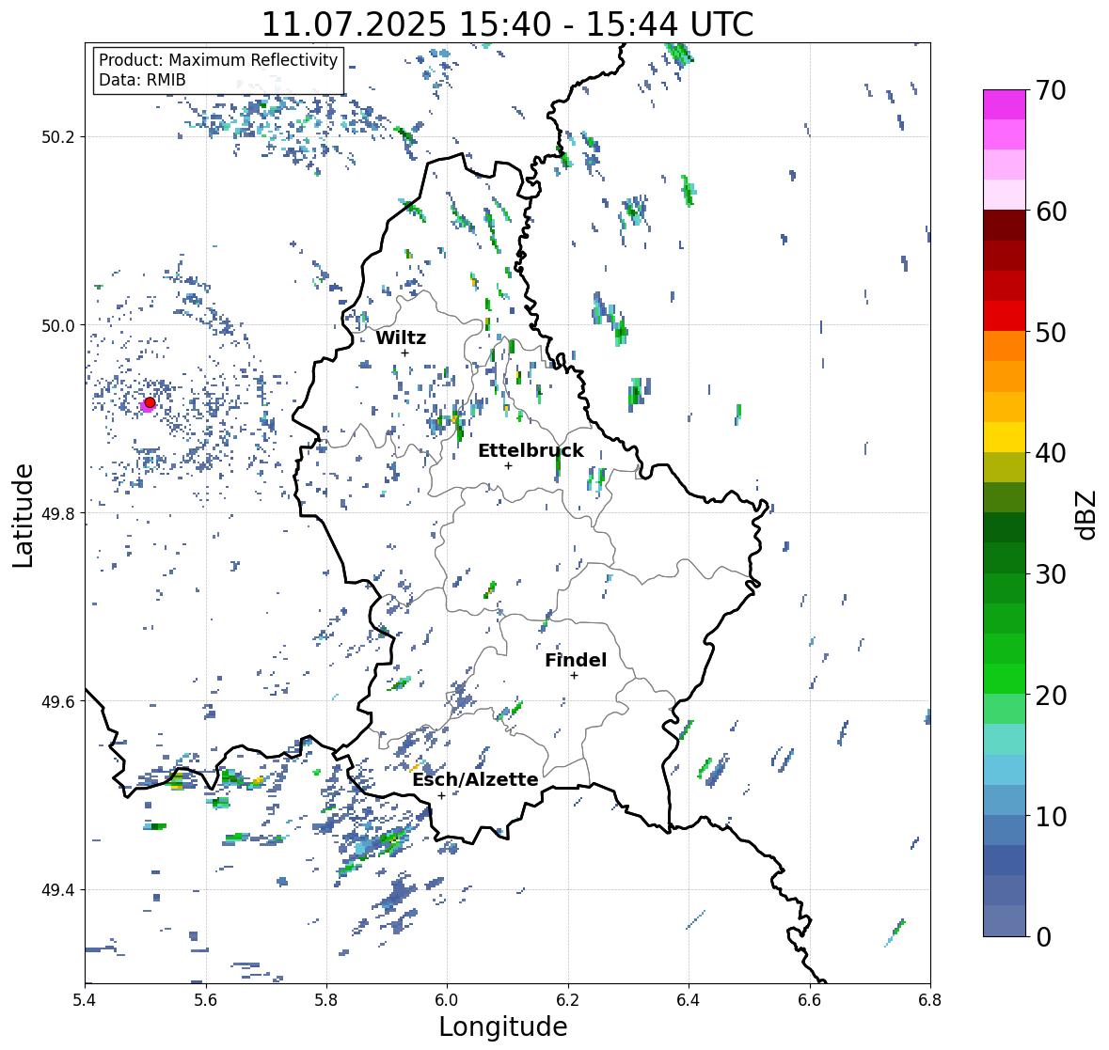1109x1050 pixels.
Task: Pick the orange colorbar segment just below 50
Action: [x=1005, y=346]
